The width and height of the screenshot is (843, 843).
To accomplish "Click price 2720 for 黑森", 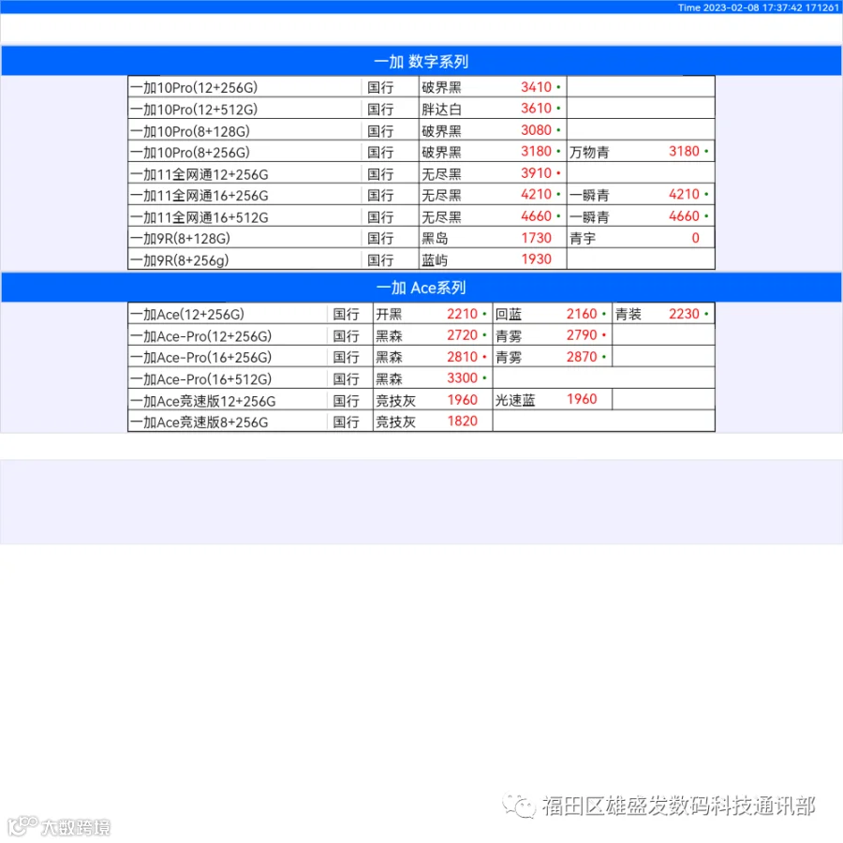I will coord(463,335).
